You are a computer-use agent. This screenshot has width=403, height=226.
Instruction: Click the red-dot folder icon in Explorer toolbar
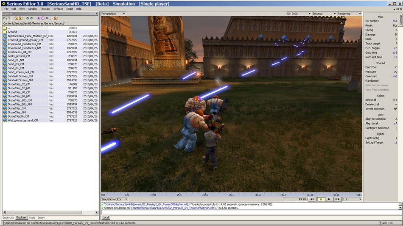(56, 18)
